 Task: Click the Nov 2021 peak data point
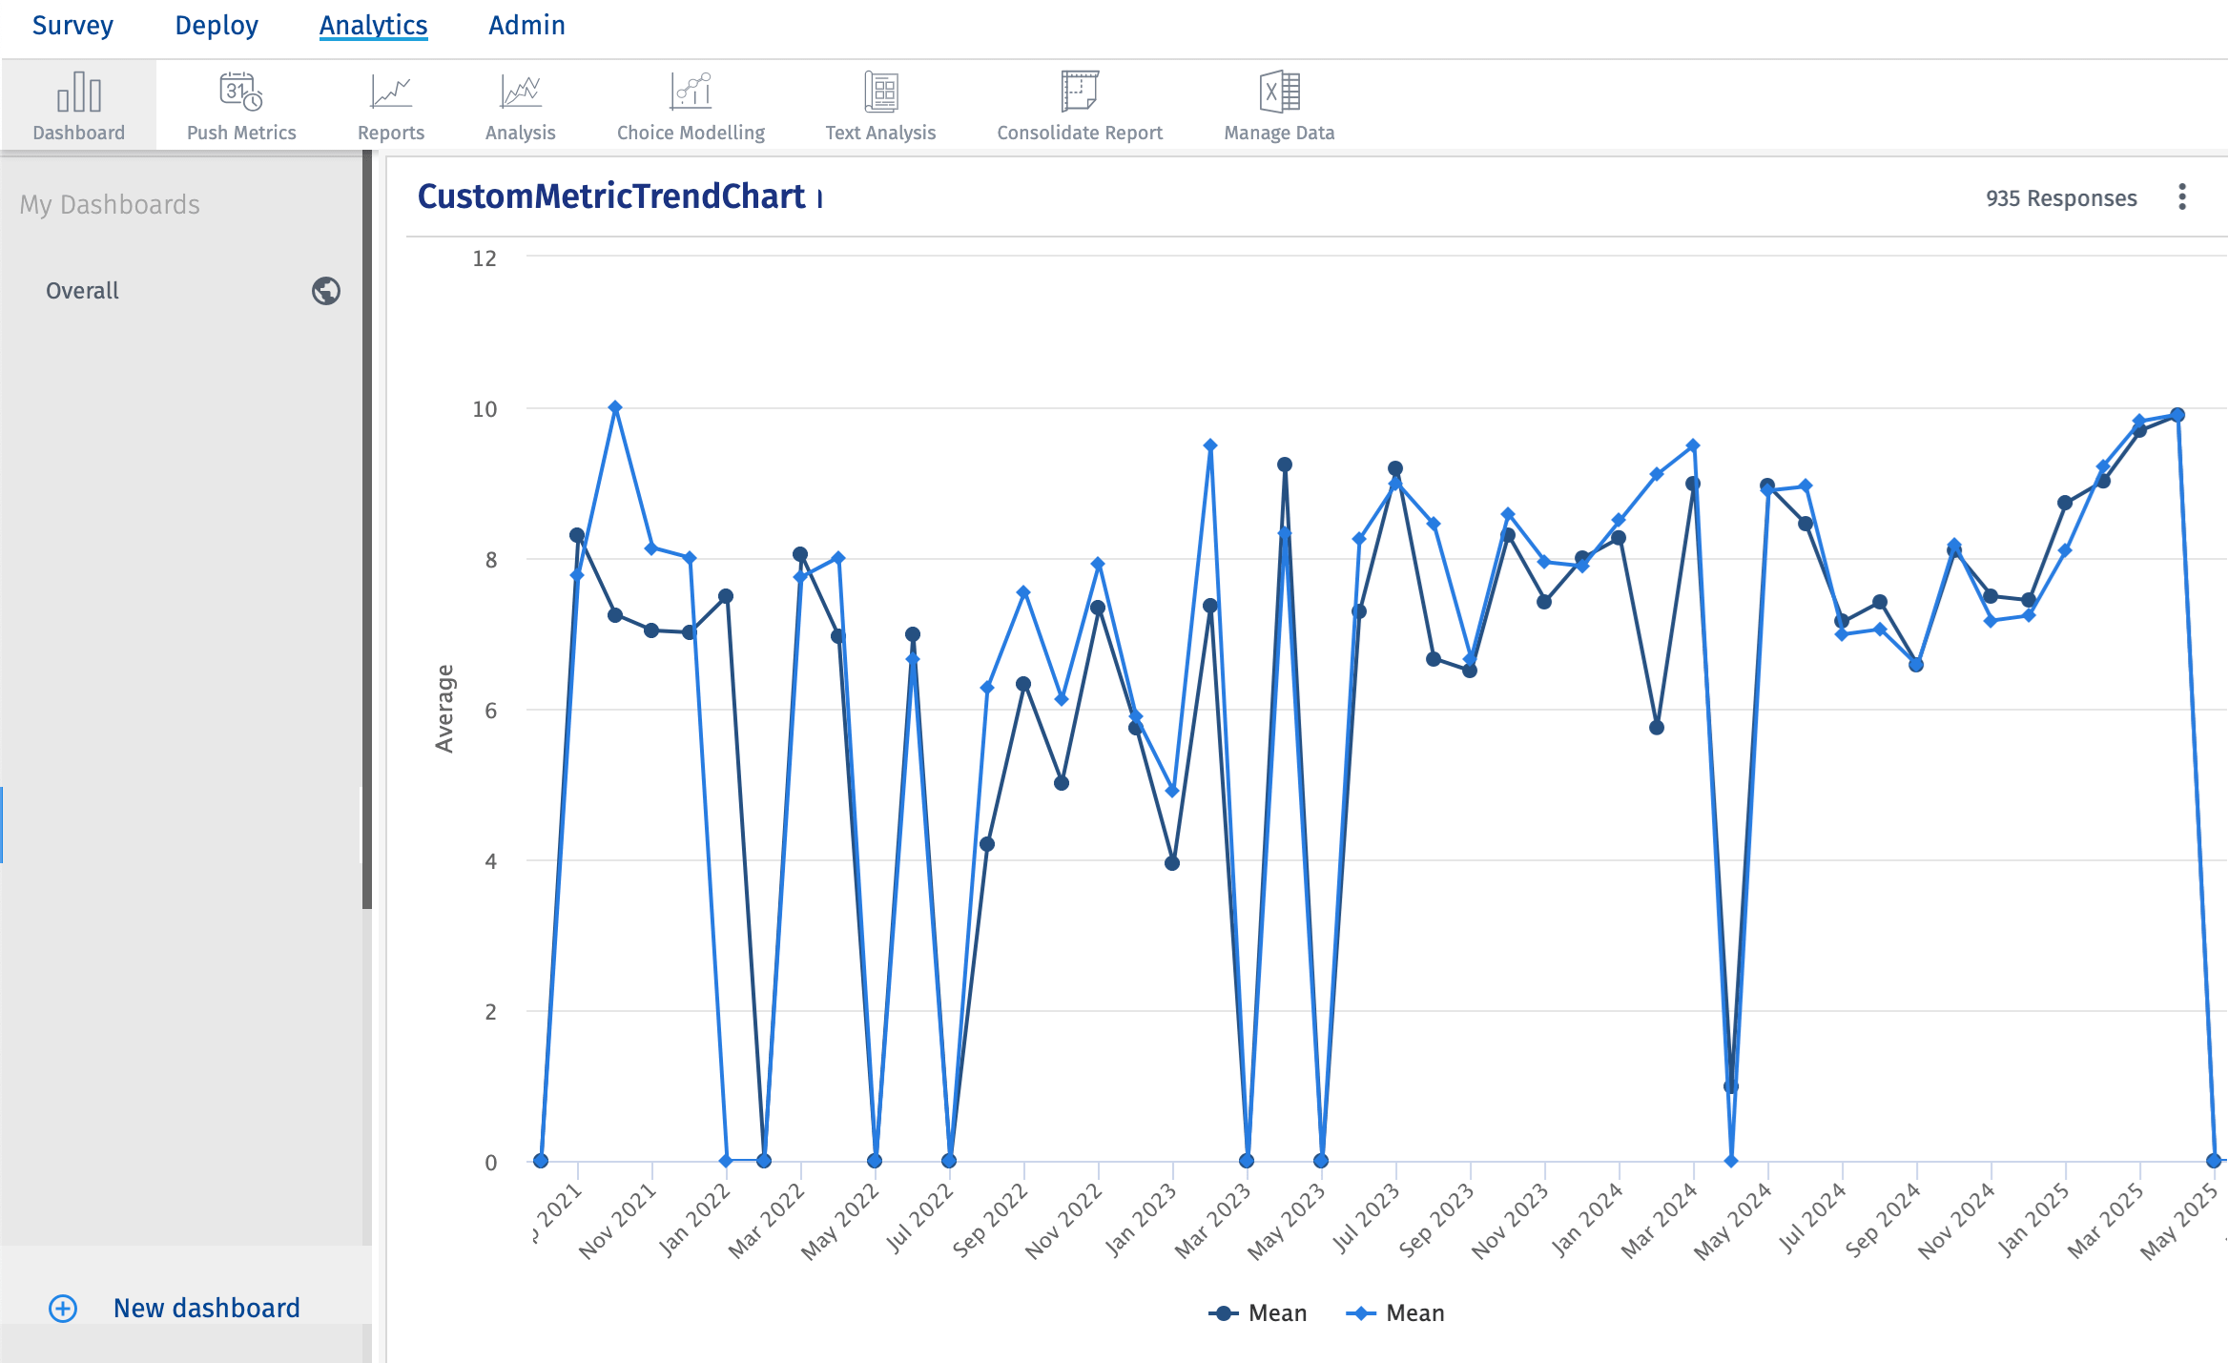(x=615, y=407)
